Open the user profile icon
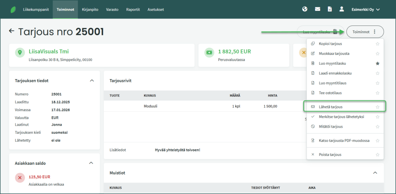 (341, 9)
